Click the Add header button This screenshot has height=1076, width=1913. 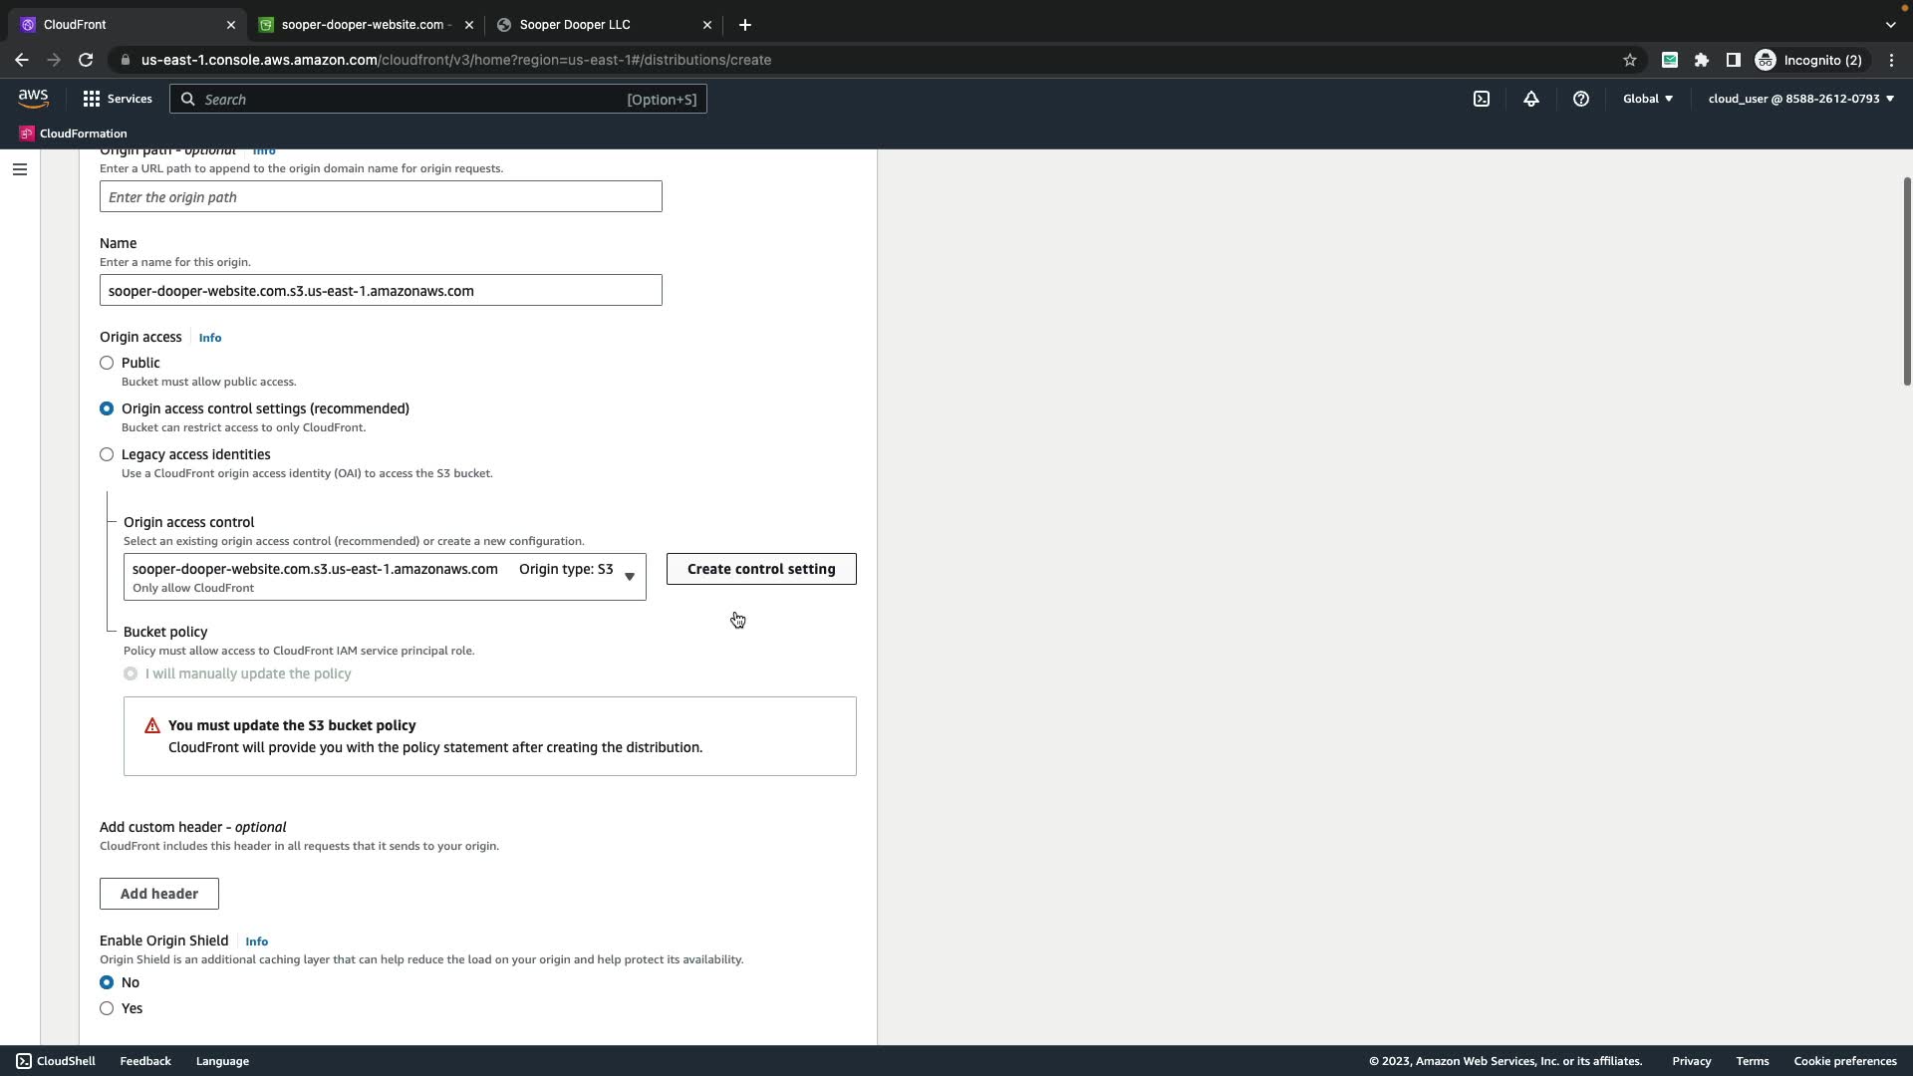tap(159, 894)
